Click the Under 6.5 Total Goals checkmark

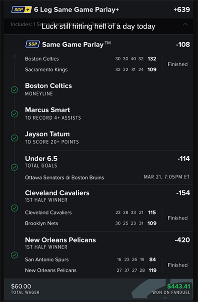click(x=14, y=167)
